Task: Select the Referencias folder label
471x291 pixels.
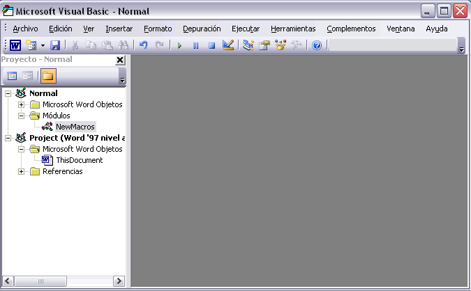Action: (63, 171)
